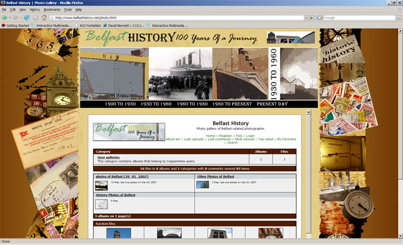Click the gallery Search link

point(232,143)
